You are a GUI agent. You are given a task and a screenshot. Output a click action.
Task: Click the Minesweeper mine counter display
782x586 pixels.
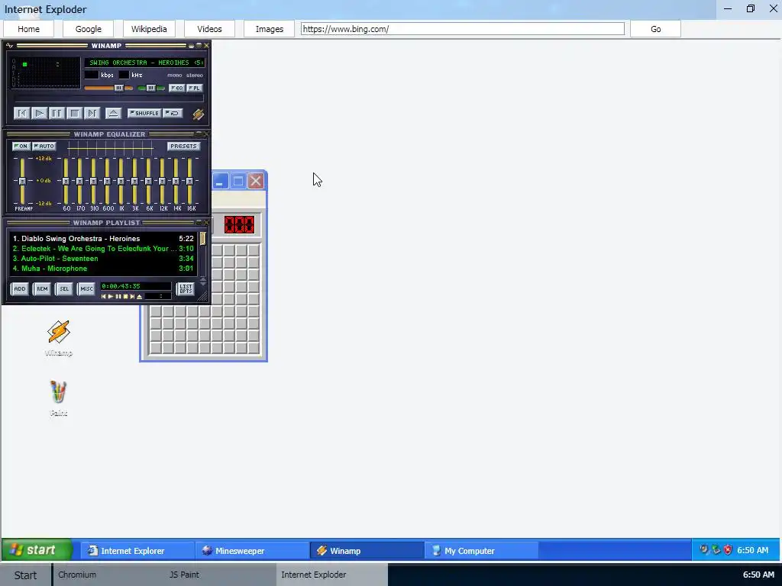pyautogui.click(x=239, y=225)
